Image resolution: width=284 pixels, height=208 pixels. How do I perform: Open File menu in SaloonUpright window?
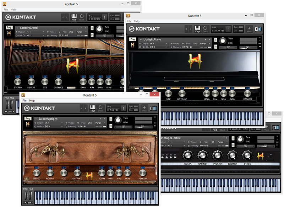tap(24, 100)
